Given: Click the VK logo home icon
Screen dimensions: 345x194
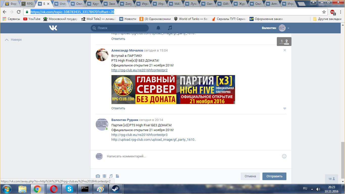Looking at the screenshot, I should (x=53, y=28).
